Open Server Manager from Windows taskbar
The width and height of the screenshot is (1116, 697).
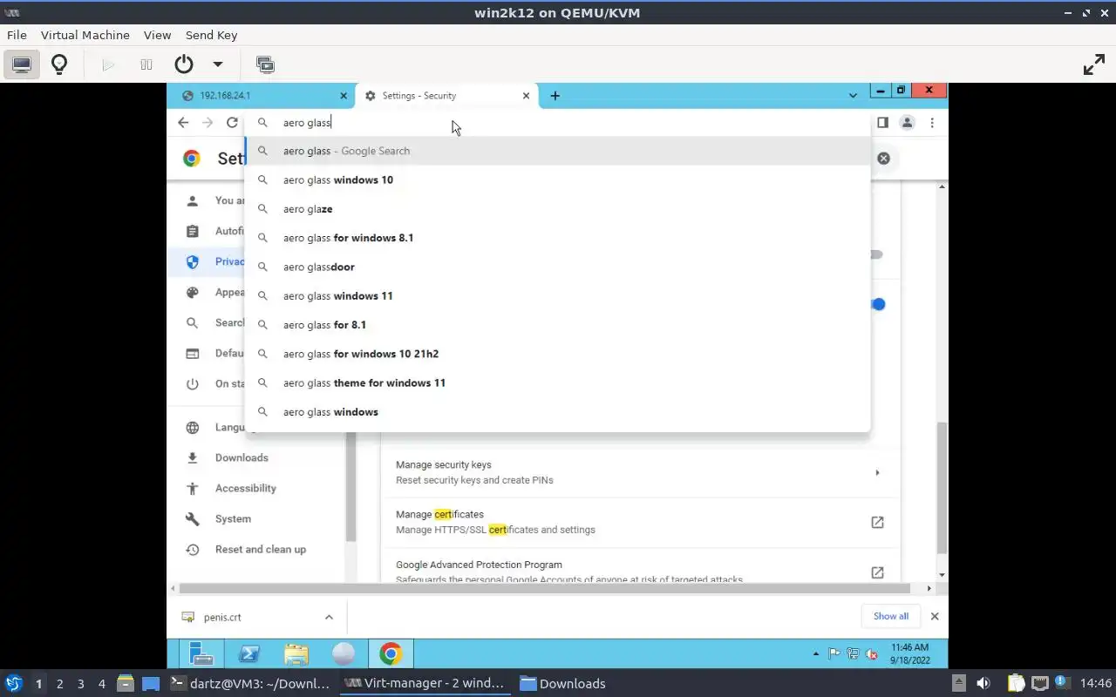(201, 653)
